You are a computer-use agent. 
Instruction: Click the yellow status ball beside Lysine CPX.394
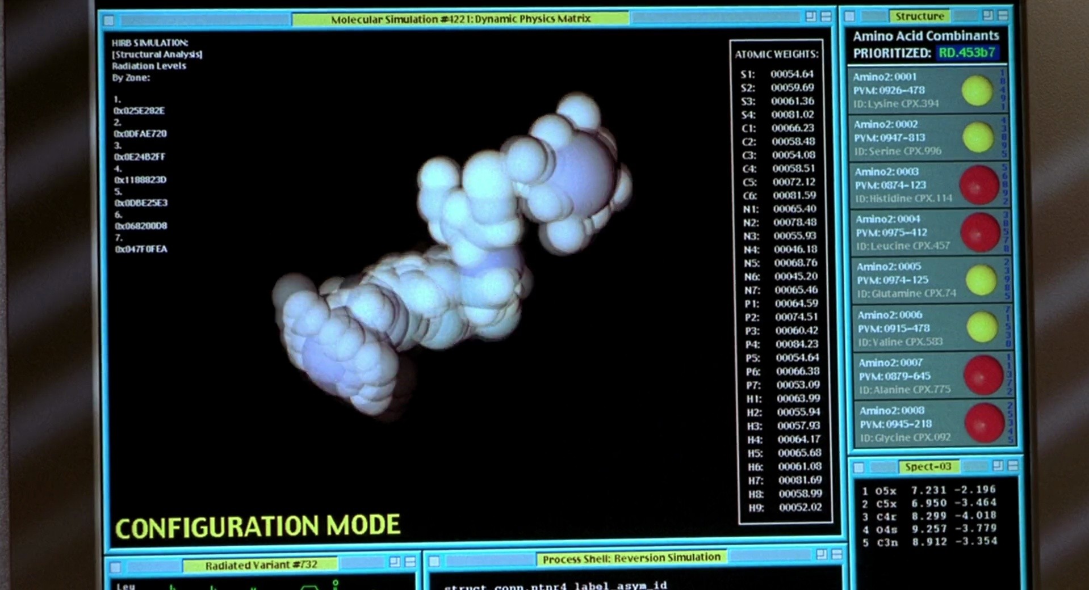(977, 91)
